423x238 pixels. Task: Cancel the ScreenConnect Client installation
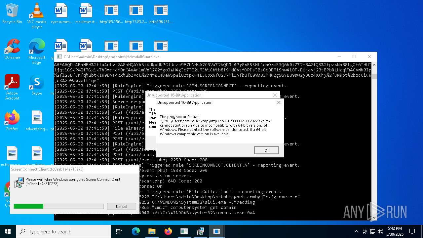click(121, 206)
